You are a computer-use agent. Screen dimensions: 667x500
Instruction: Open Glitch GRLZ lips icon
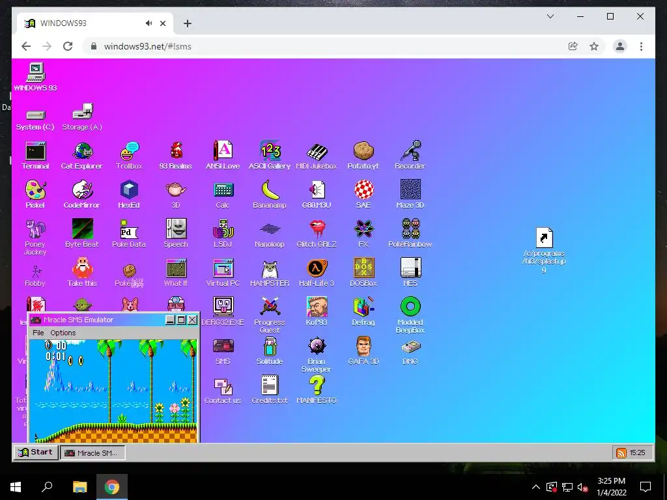(x=317, y=234)
